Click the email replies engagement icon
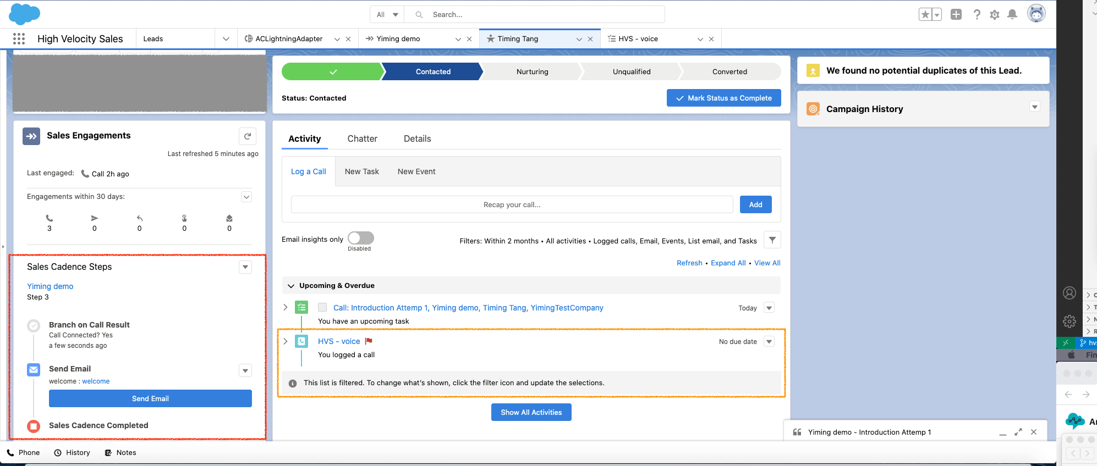Viewport: 1097px width, 466px height. pyautogui.click(x=140, y=218)
